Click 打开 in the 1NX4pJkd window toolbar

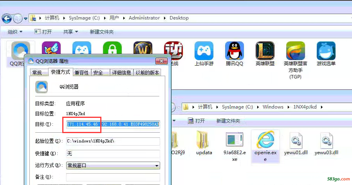coord(196,121)
